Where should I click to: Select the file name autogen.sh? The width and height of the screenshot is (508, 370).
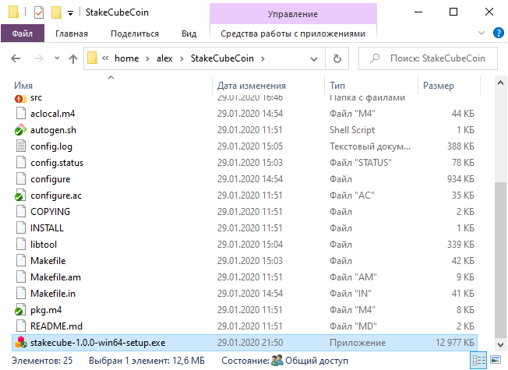click(54, 130)
